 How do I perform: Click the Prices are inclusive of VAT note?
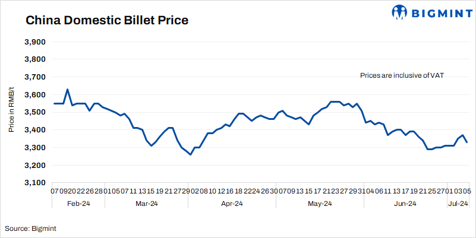point(402,76)
